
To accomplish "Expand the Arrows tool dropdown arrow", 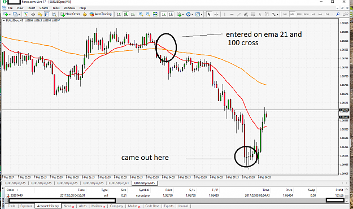I will click(x=277, y=15).
